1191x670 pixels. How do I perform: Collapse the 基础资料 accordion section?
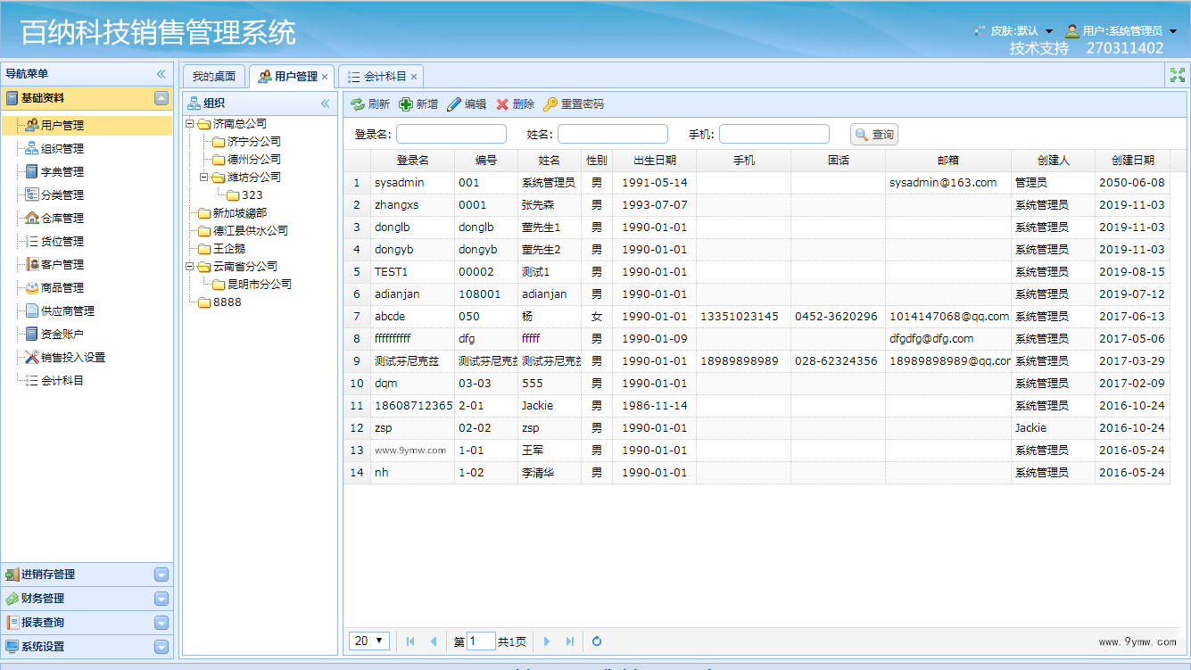(x=161, y=98)
